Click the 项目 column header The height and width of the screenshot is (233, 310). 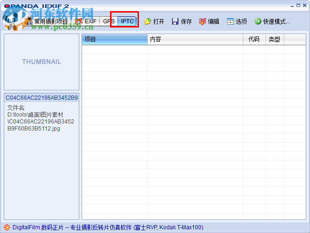tap(115, 39)
